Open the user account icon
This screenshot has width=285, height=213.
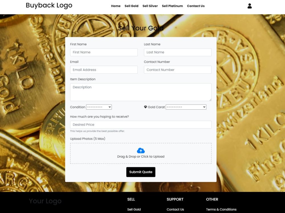pos(250,6)
